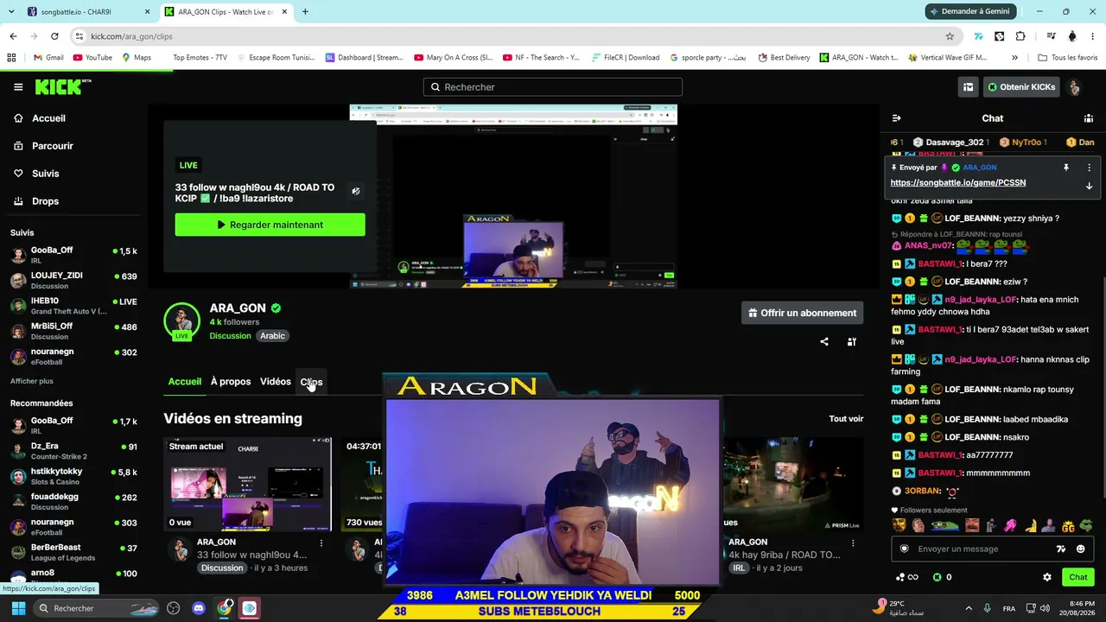
Task: Open BerBerBeast recommended channel
Action: tap(73, 552)
